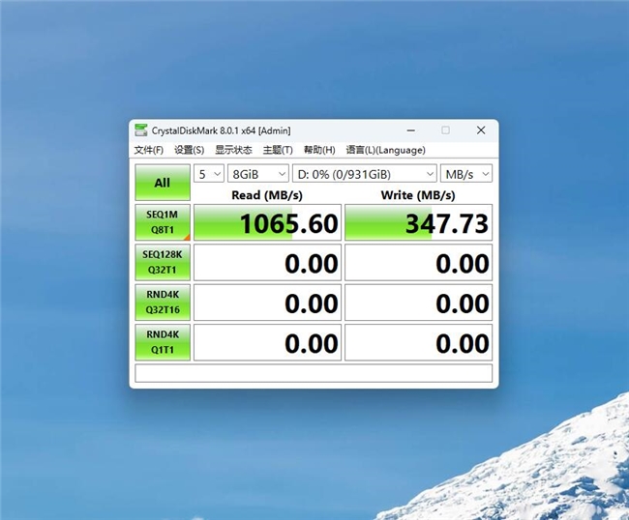629x520 pixels.
Task: Open the 文件(F) menu
Action: [149, 150]
